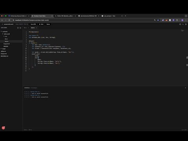The height and width of the screenshot is (141, 188).
Task: Click the zoom magnifier icon in address bar
Action: [155, 20]
